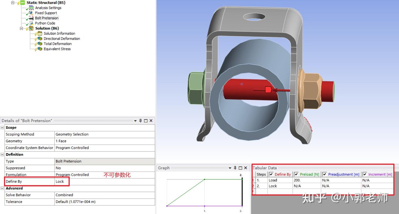Select Bolt Pretension in the tree
This screenshot has width=399, height=214.
(47, 18)
